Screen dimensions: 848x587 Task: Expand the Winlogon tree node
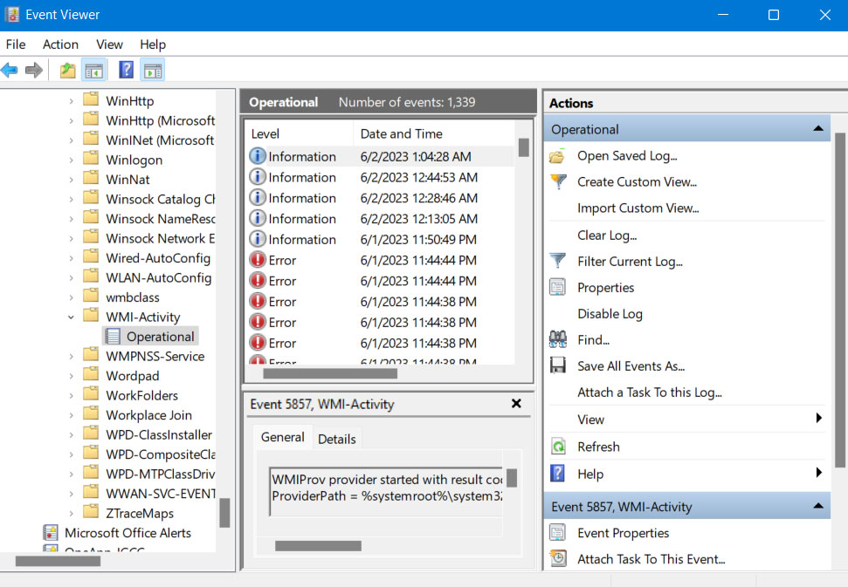click(x=71, y=160)
